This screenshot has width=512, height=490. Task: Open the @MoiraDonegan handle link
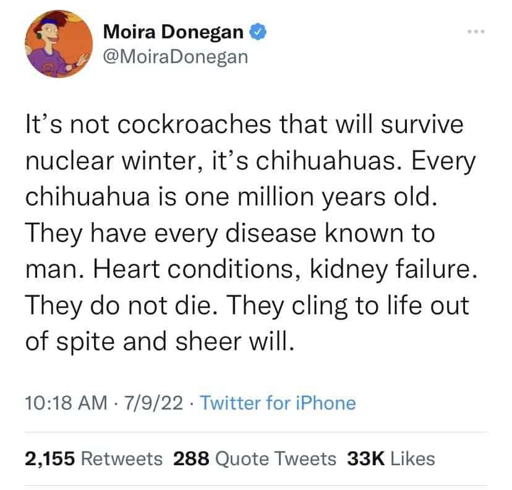point(173,56)
